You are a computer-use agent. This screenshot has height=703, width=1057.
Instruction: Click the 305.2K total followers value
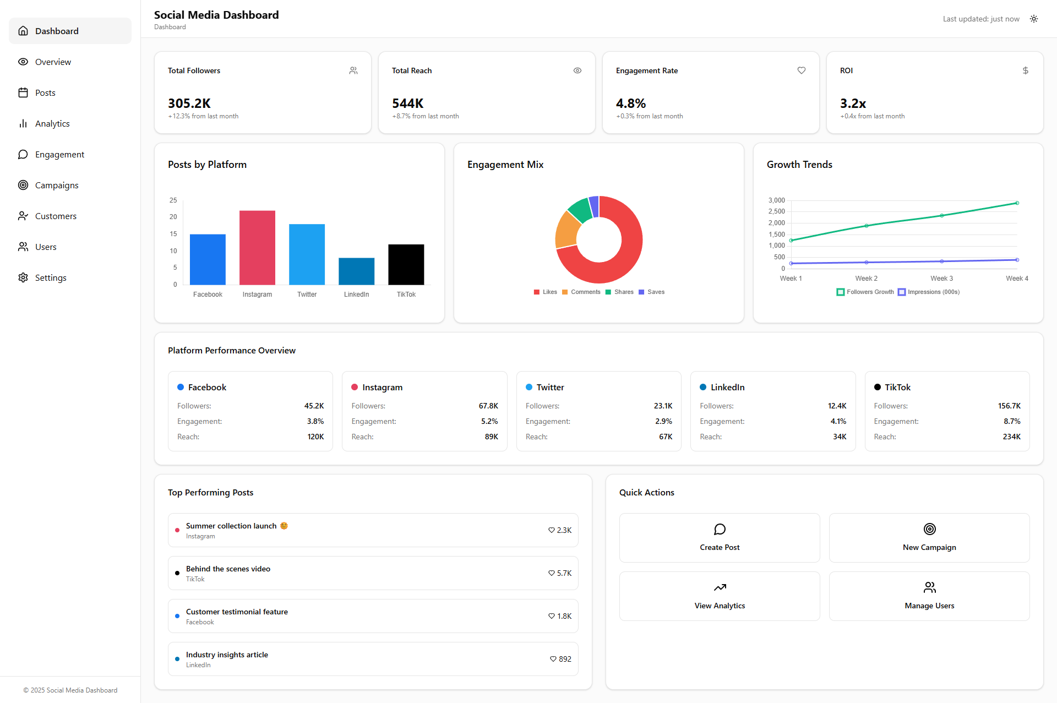tap(189, 103)
